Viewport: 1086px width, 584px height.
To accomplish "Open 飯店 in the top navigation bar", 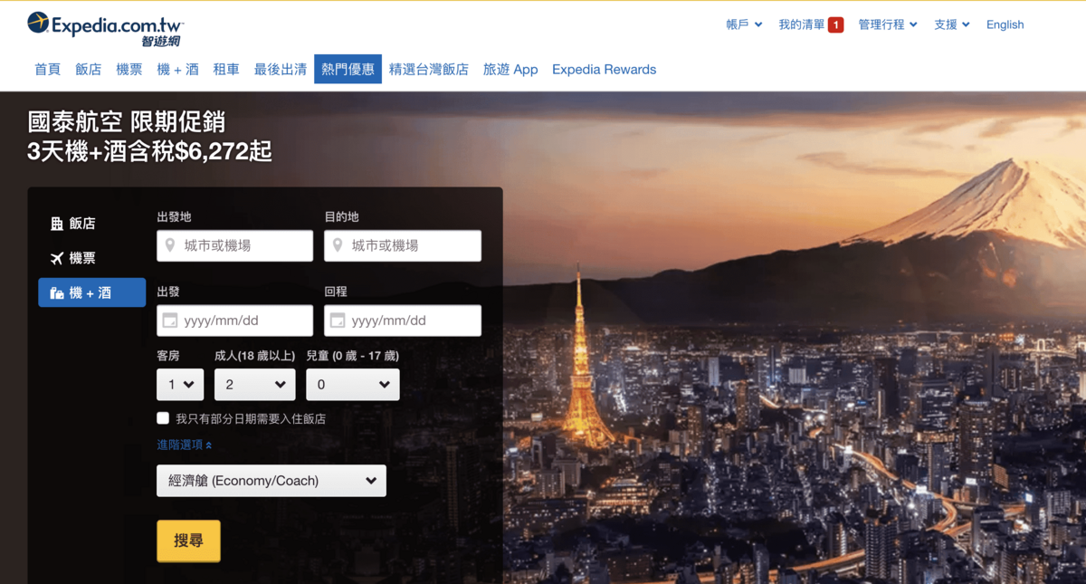I will [x=89, y=69].
